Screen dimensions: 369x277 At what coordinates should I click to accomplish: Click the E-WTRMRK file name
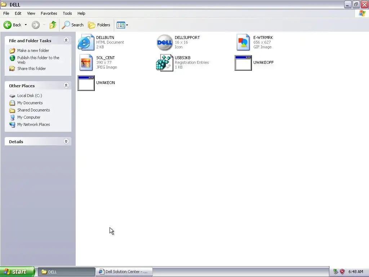pyautogui.click(x=263, y=38)
